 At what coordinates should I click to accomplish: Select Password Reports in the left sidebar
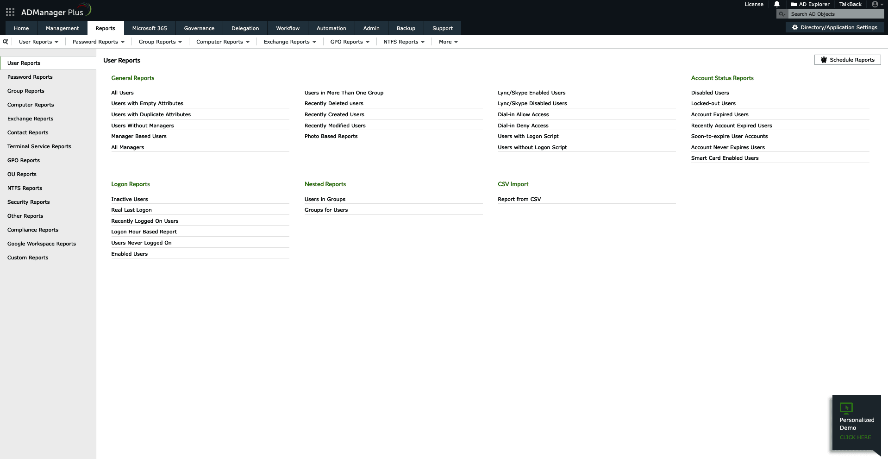(30, 77)
